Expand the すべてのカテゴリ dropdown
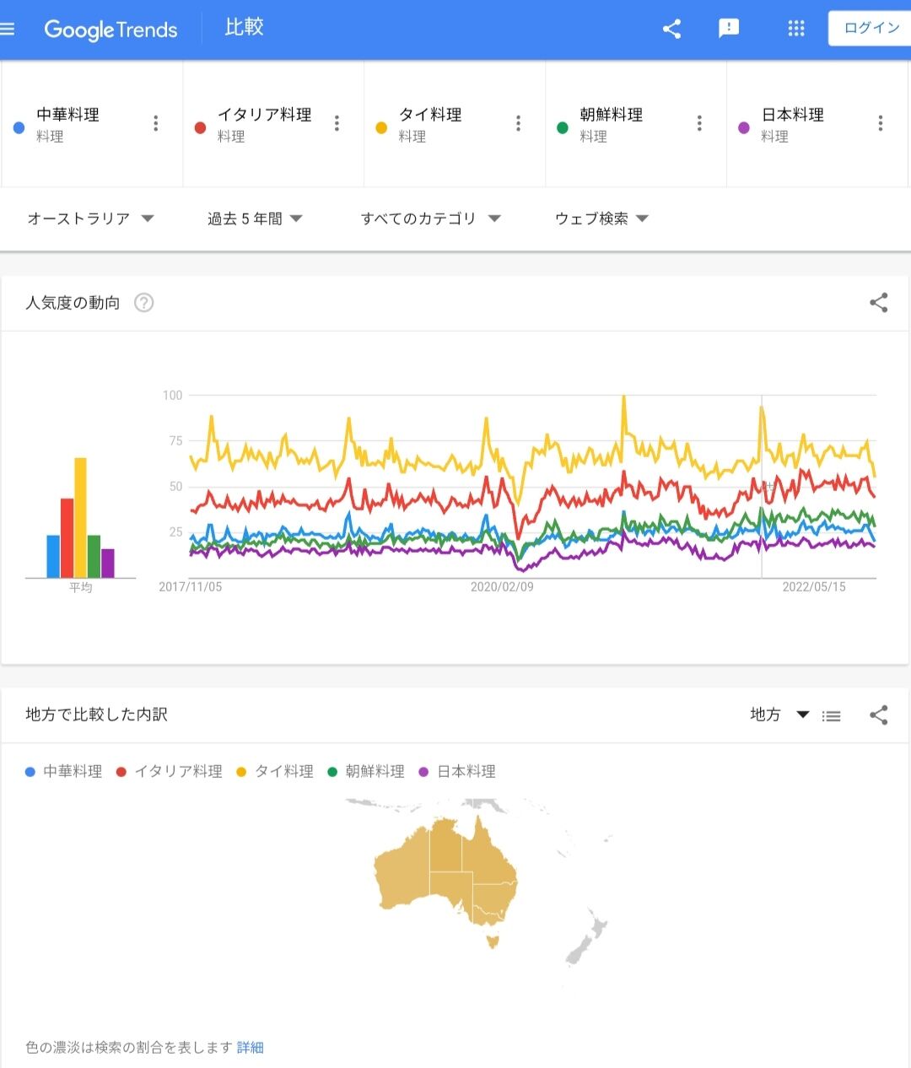The height and width of the screenshot is (1068, 911). pyautogui.click(x=431, y=218)
